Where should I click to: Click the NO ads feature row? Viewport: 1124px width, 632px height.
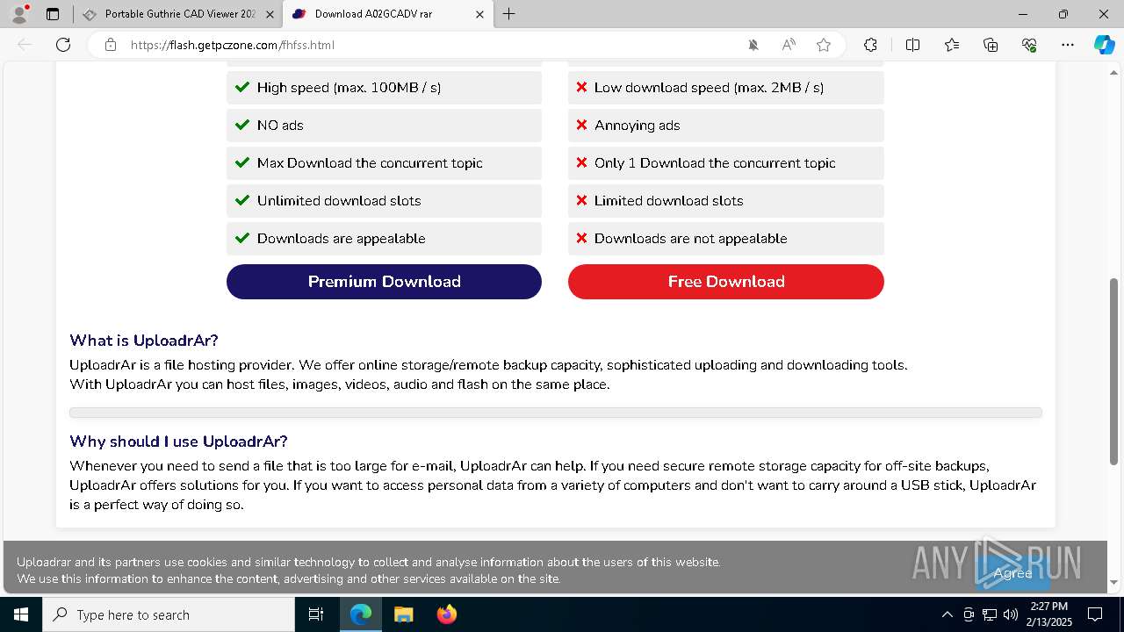click(384, 126)
